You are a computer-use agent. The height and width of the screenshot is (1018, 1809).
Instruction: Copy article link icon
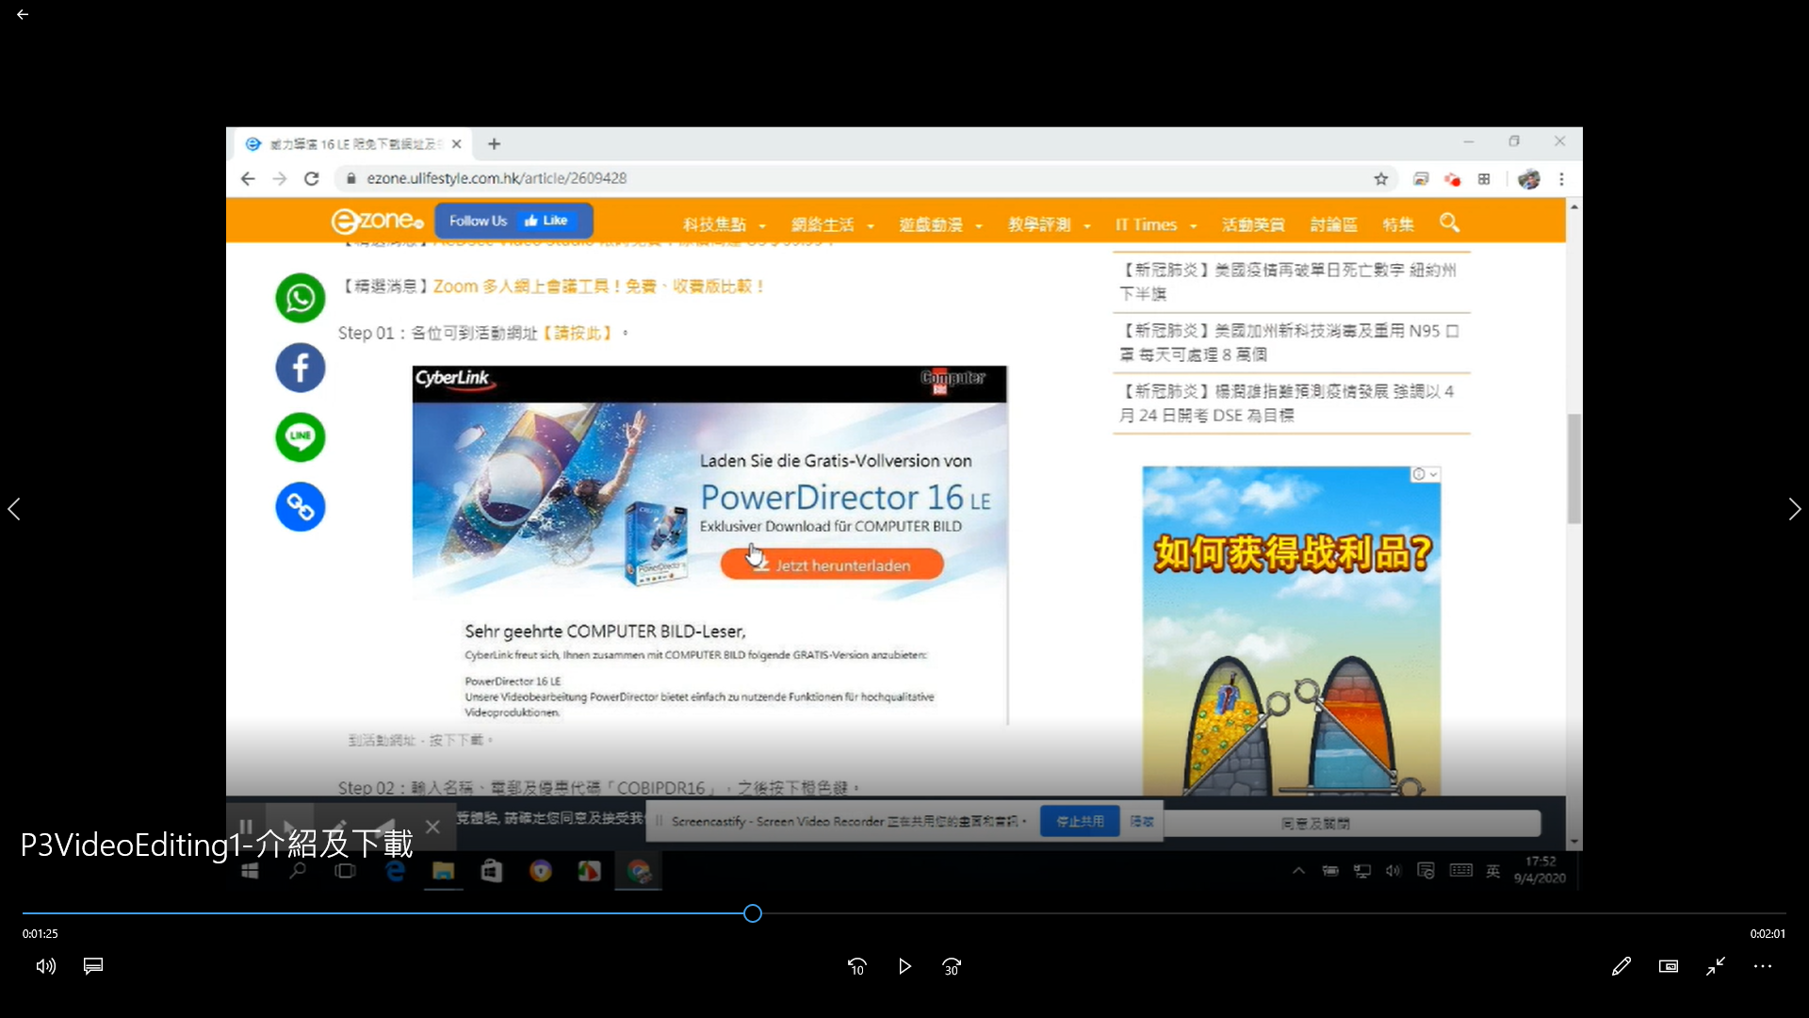300,507
